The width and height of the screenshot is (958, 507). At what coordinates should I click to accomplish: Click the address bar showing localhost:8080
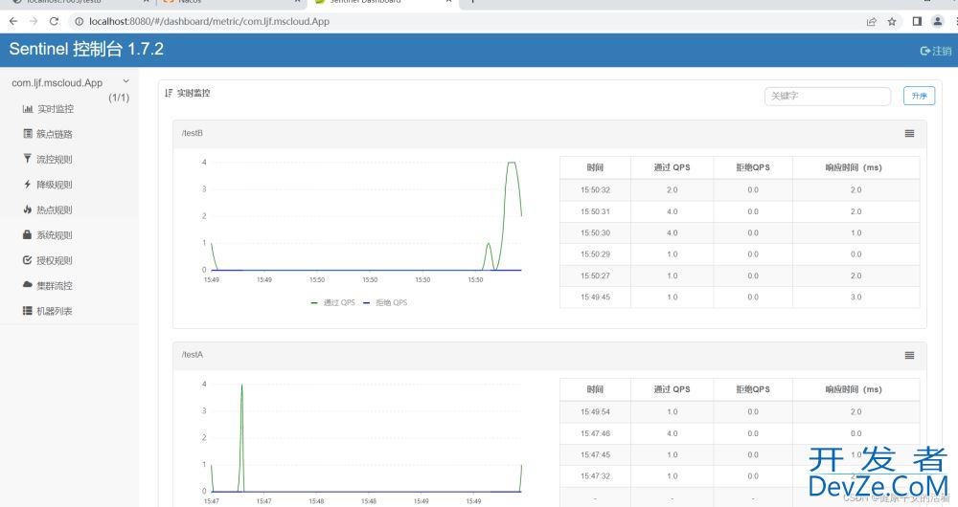coord(209,21)
